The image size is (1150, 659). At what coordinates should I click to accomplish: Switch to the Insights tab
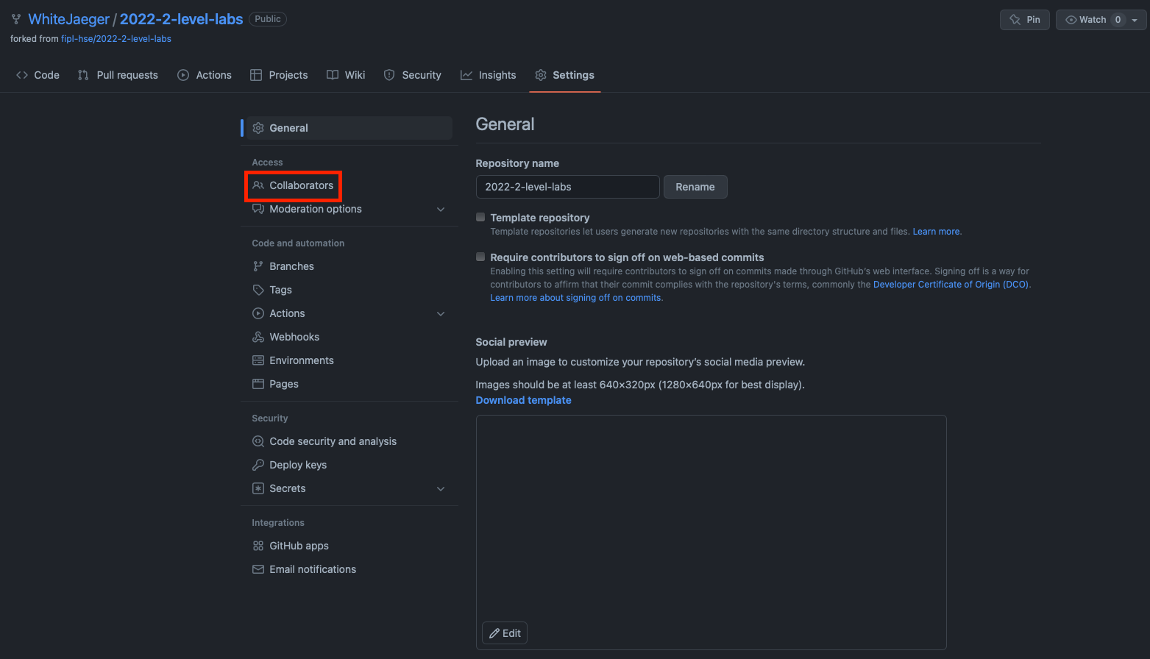[x=488, y=74]
